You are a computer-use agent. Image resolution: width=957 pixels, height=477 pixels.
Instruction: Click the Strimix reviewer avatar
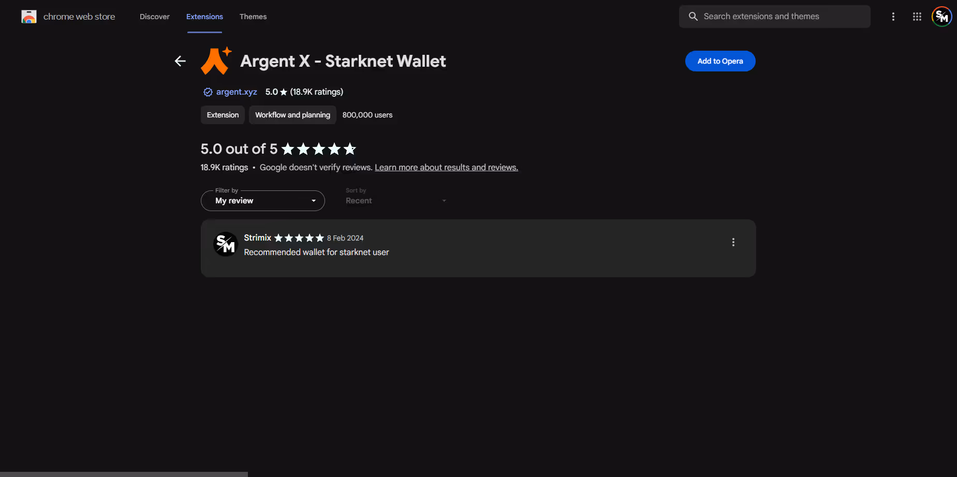coord(226,244)
